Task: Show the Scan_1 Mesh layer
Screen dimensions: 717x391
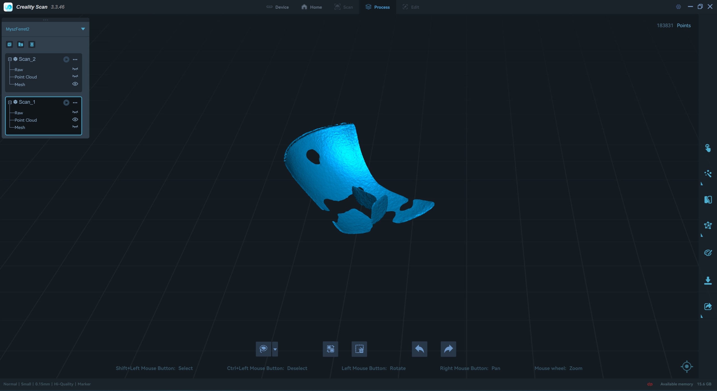Action: click(x=75, y=127)
